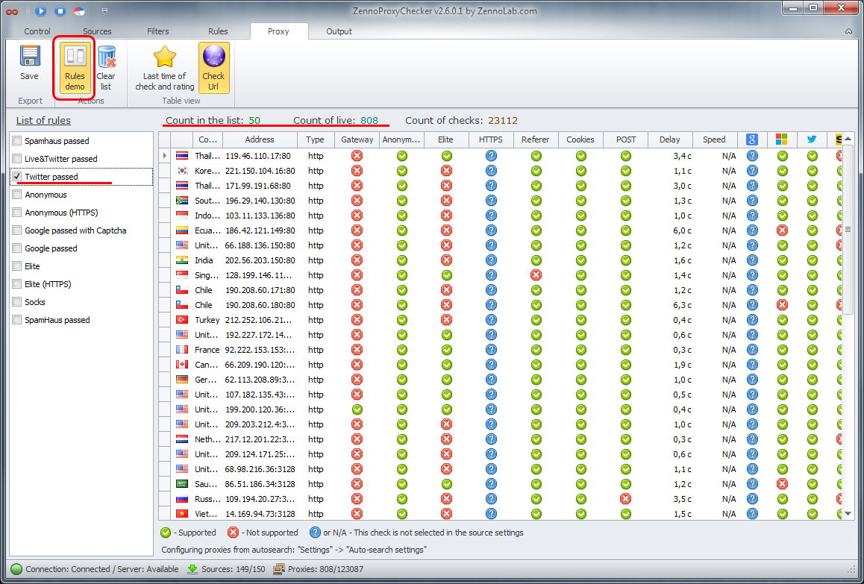Click the pie chart icon in title bar
The image size is (864, 584).
point(79,11)
